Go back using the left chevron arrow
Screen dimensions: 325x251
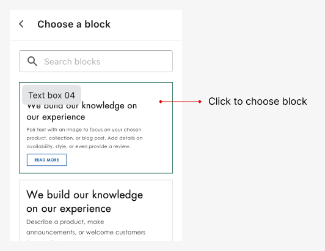coord(21,24)
